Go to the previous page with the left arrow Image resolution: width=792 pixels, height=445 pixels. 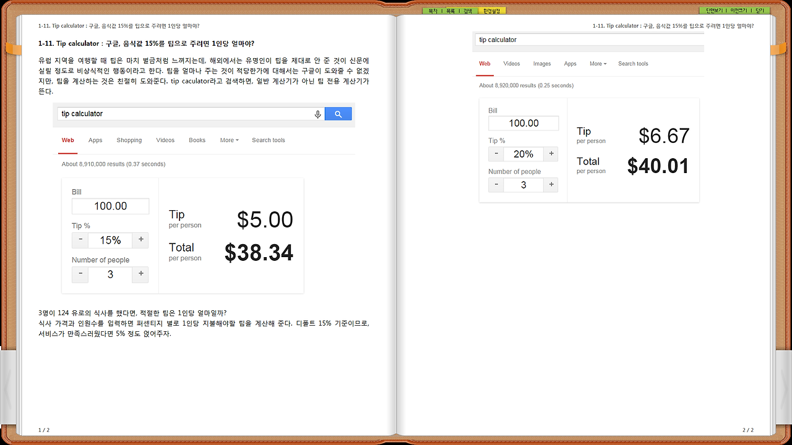(x=8, y=388)
